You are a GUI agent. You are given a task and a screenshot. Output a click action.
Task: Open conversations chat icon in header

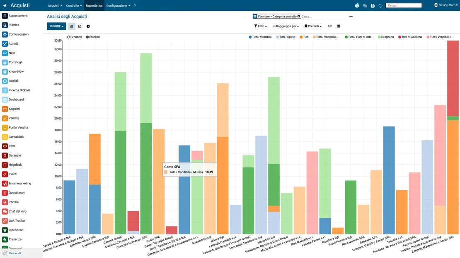point(365,5)
